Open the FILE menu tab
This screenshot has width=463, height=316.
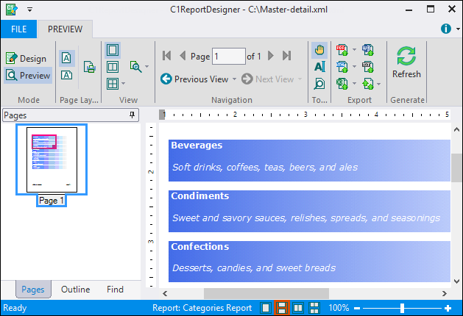pyautogui.click(x=18, y=29)
